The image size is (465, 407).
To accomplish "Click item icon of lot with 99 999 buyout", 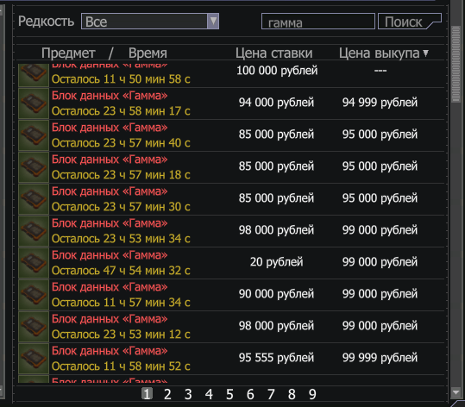I will (34, 359).
